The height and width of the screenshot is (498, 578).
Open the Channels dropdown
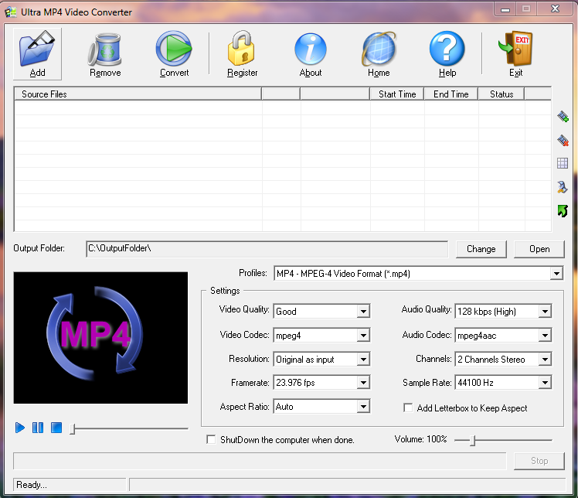pos(545,360)
